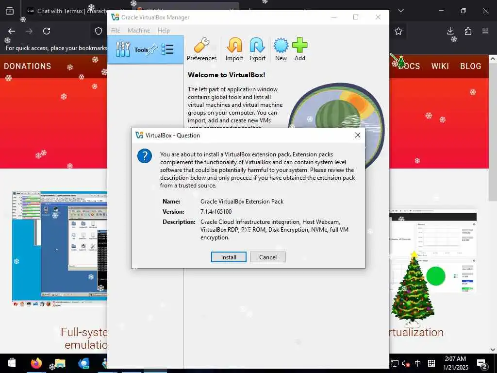Image resolution: width=497 pixels, height=373 pixels.
Task: Close the VirtualBox Question dialog
Action: tap(358, 135)
